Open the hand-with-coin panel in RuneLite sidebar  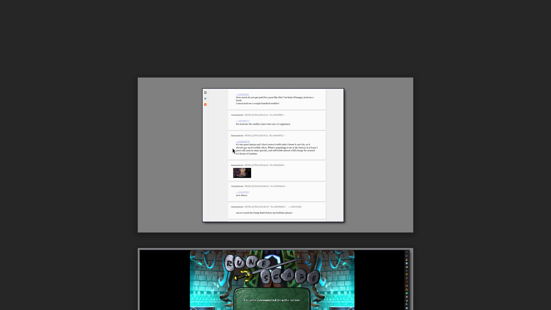coord(407,260)
